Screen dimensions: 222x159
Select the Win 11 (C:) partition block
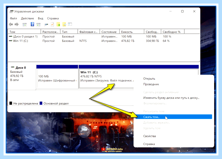coord(106,77)
